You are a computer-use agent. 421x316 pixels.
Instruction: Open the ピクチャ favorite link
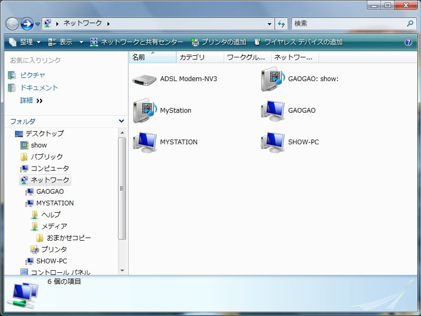(x=33, y=75)
